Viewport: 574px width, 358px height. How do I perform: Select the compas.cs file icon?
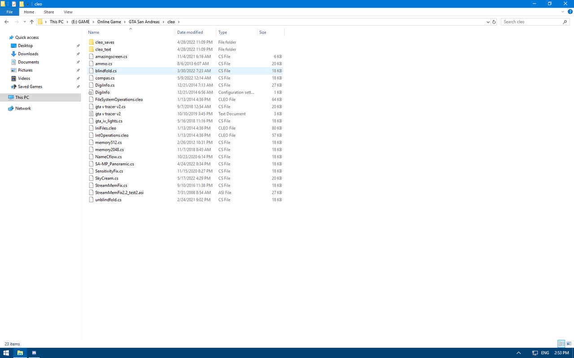pyautogui.click(x=91, y=78)
